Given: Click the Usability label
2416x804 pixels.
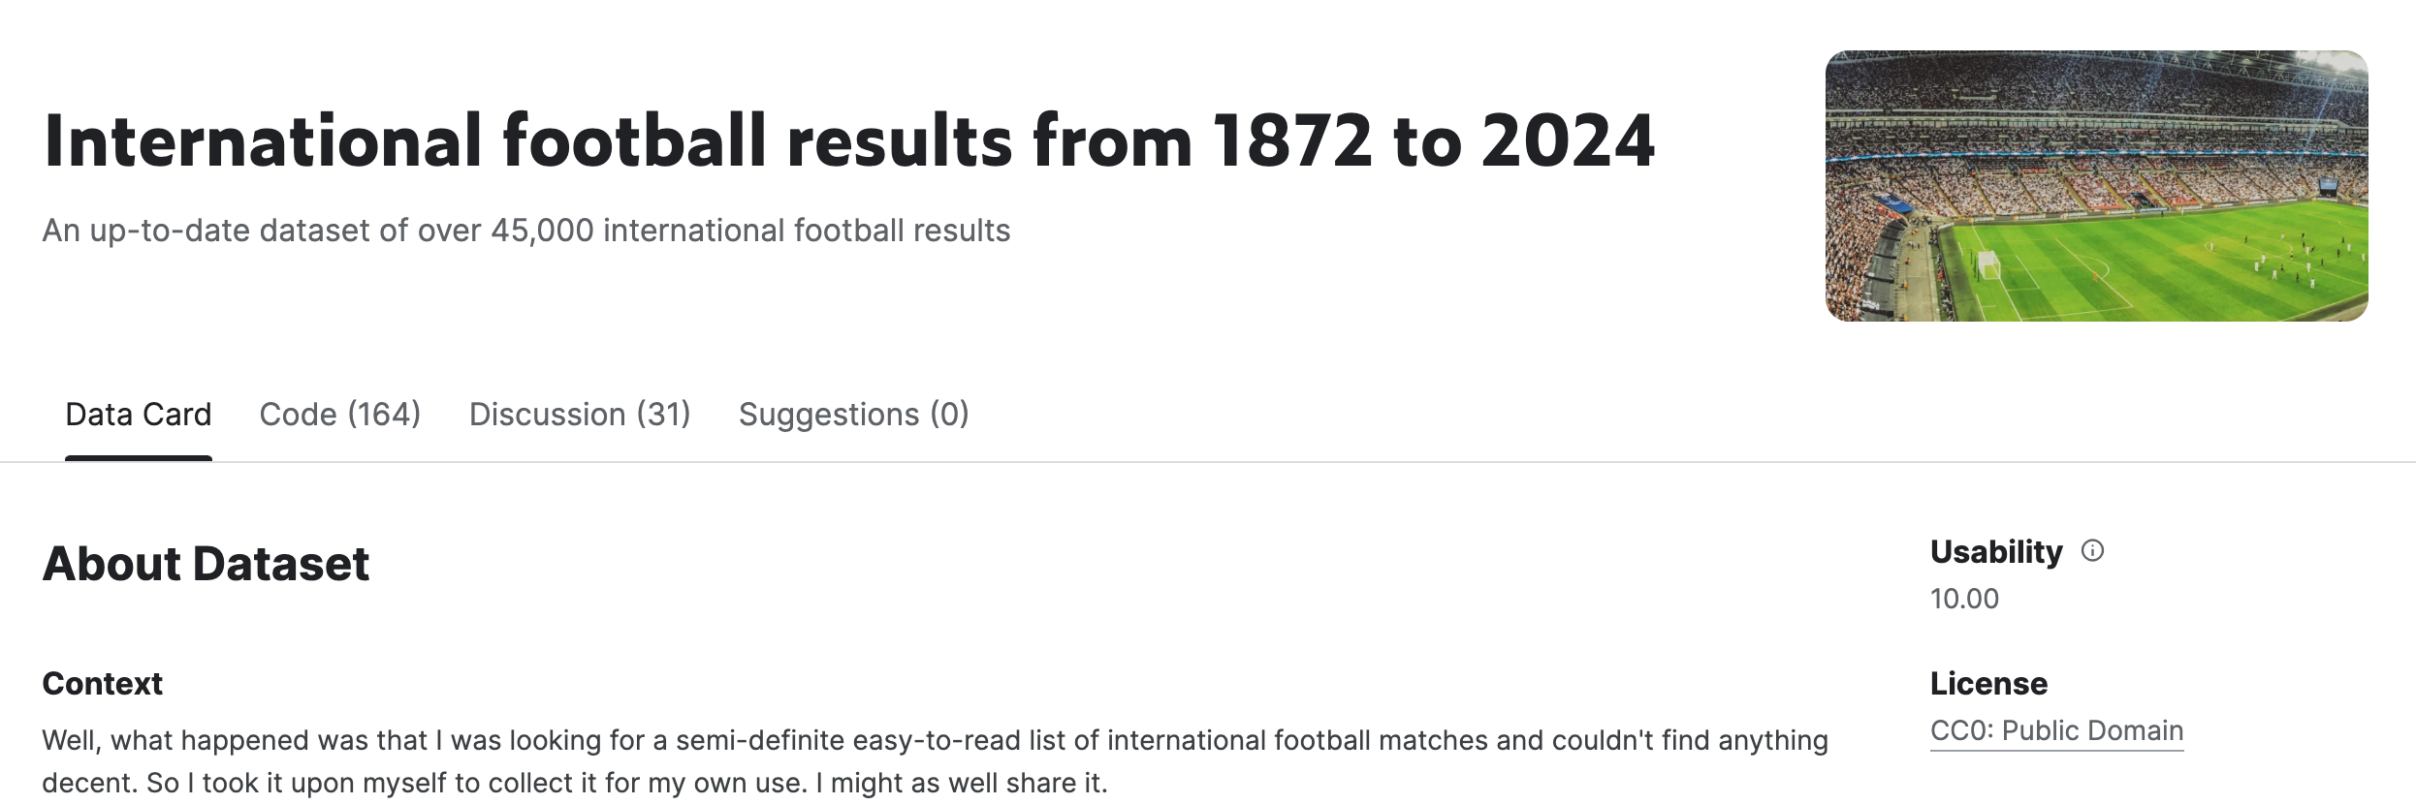Looking at the screenshot, I should (1996, 551).
